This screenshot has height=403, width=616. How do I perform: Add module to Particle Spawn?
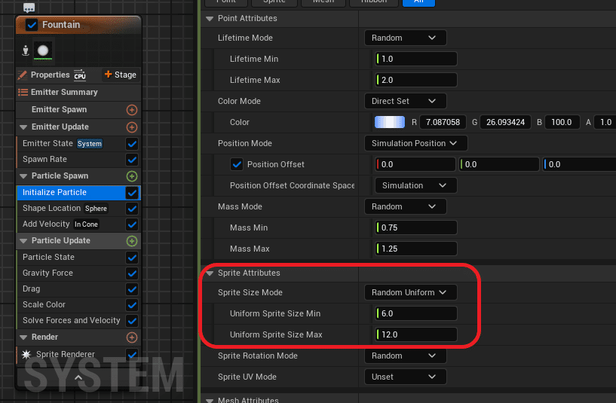coord(132,176)
